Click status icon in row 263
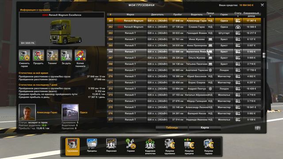The width and height of the screenshot is (283, 159). click(x=238, y=33)
